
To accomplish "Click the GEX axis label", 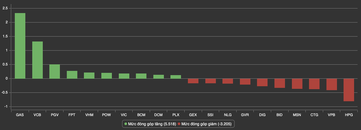I will click(193, 115).
